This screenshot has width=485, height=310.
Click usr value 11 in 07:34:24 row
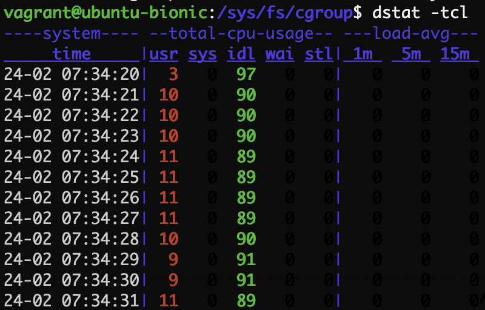(169, 157)
